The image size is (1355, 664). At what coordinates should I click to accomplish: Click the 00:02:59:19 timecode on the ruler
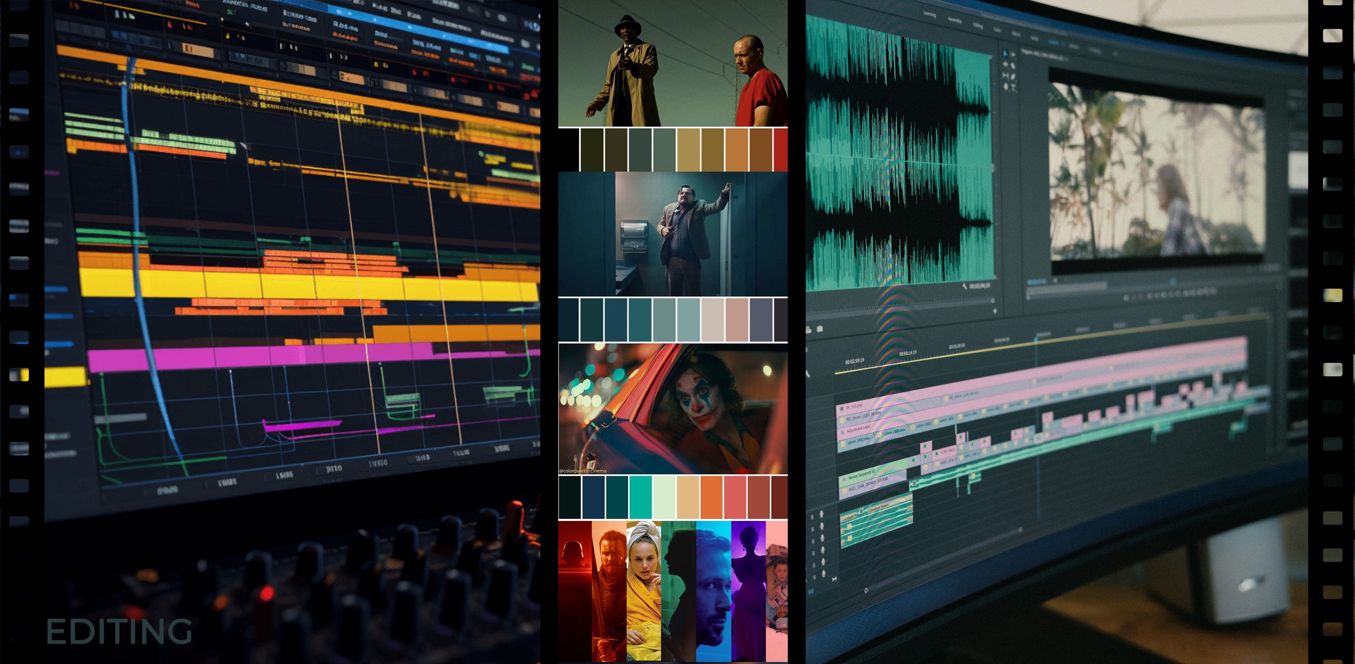855,362
